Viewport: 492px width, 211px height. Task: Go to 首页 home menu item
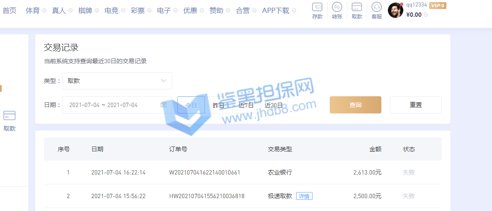tap(9, 11)
